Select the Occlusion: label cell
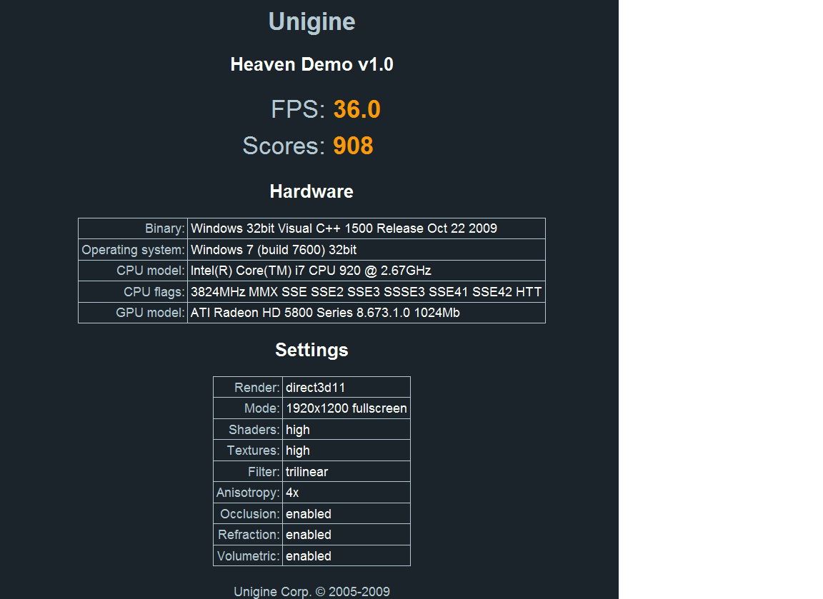 pyautogui.click(x=248, y=513)
